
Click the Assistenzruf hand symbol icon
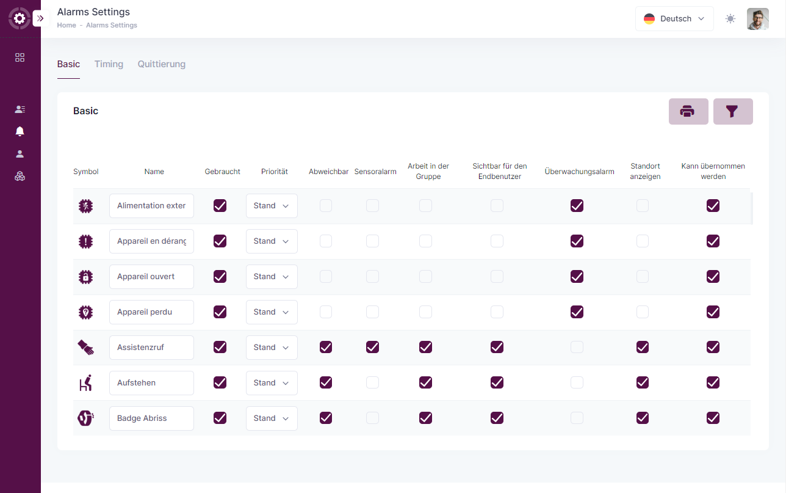tap(86, 347)
